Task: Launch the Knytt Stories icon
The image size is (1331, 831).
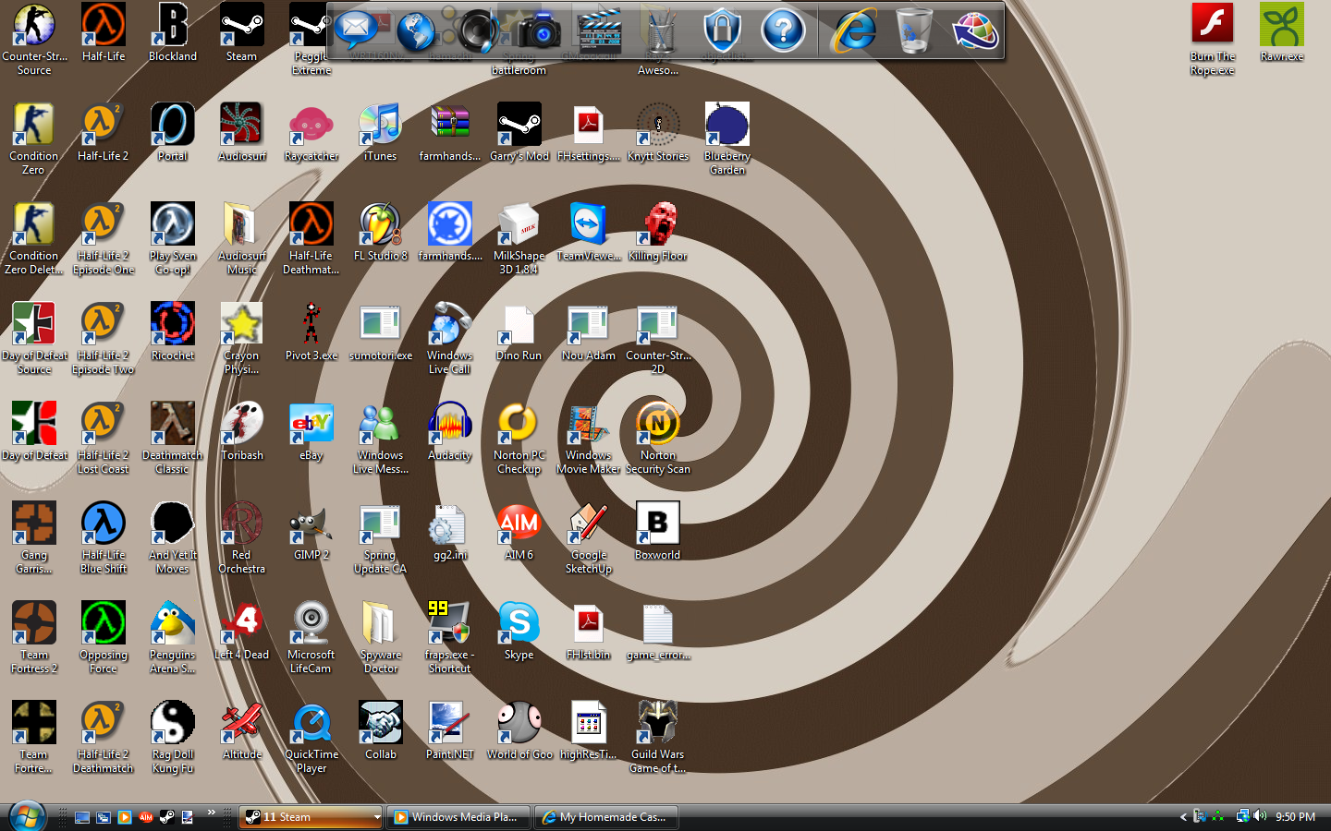Action: (658, 132)
